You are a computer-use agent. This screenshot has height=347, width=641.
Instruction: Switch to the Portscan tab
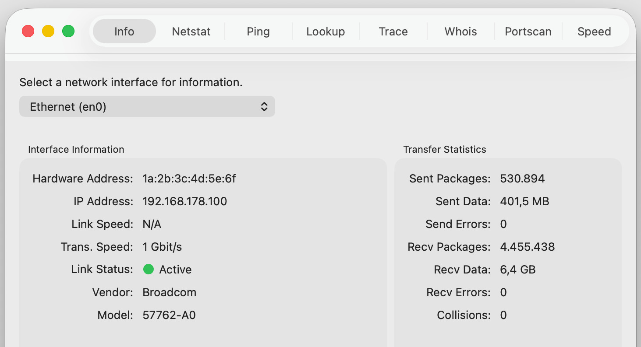point(528,32)
